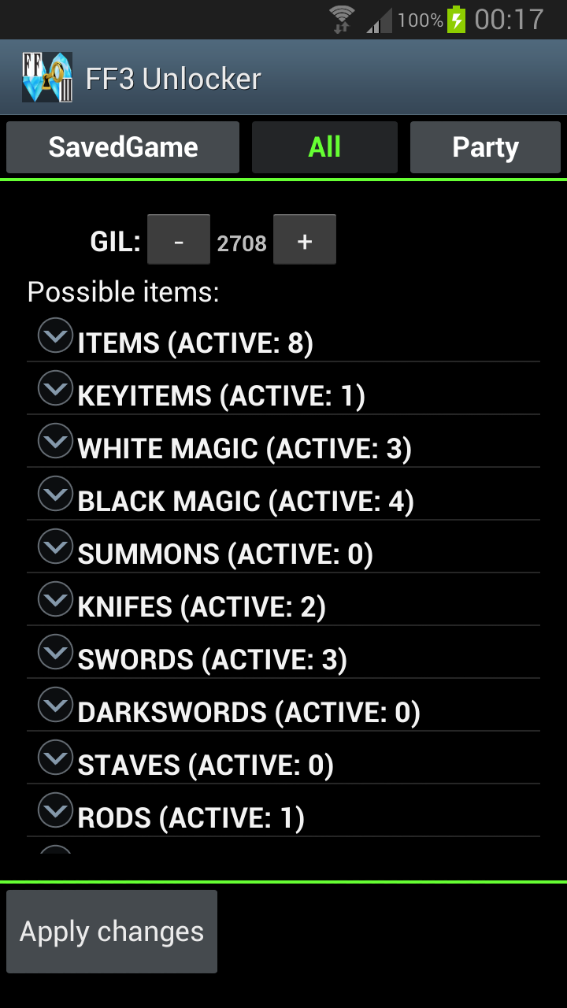The height and width of the screenshot is (1008, 567).
Task: Click the Apply changes button
Action: click(112, 932)
